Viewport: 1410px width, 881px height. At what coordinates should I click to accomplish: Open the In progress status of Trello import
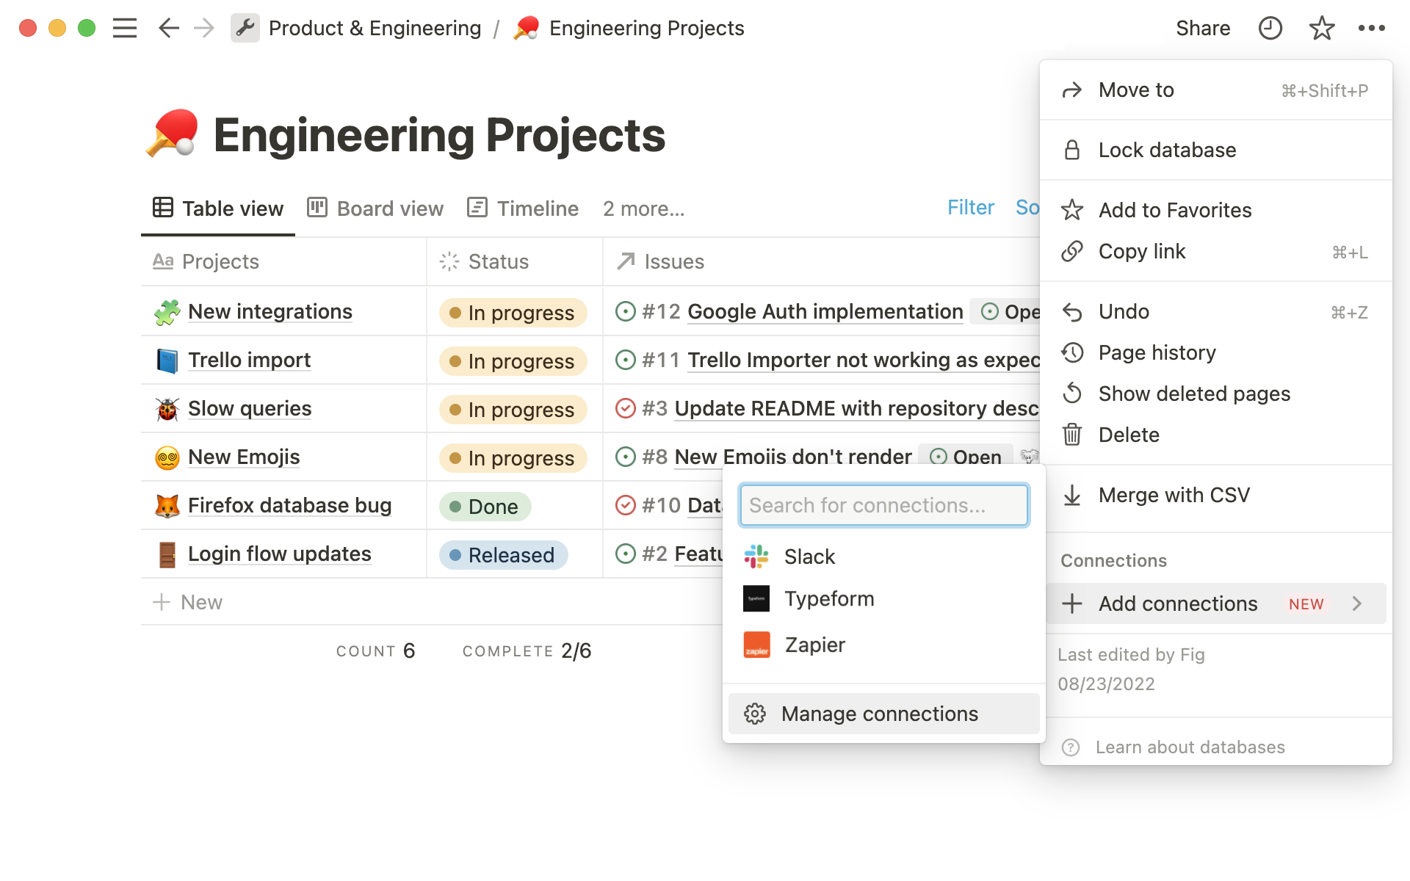(x=513, y=361)
